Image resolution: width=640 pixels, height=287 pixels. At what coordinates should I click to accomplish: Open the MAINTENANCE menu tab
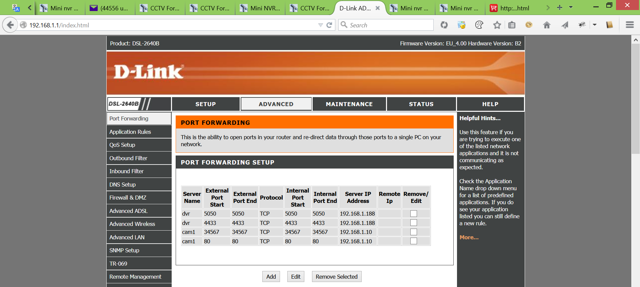(349, 104)
